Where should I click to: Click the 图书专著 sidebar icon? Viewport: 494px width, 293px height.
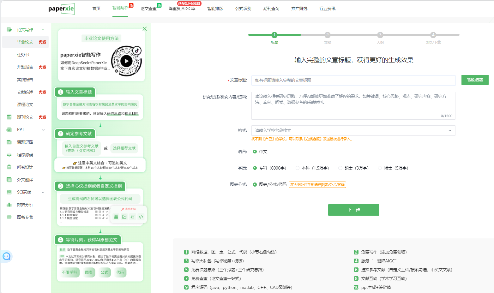coord(9,217)
